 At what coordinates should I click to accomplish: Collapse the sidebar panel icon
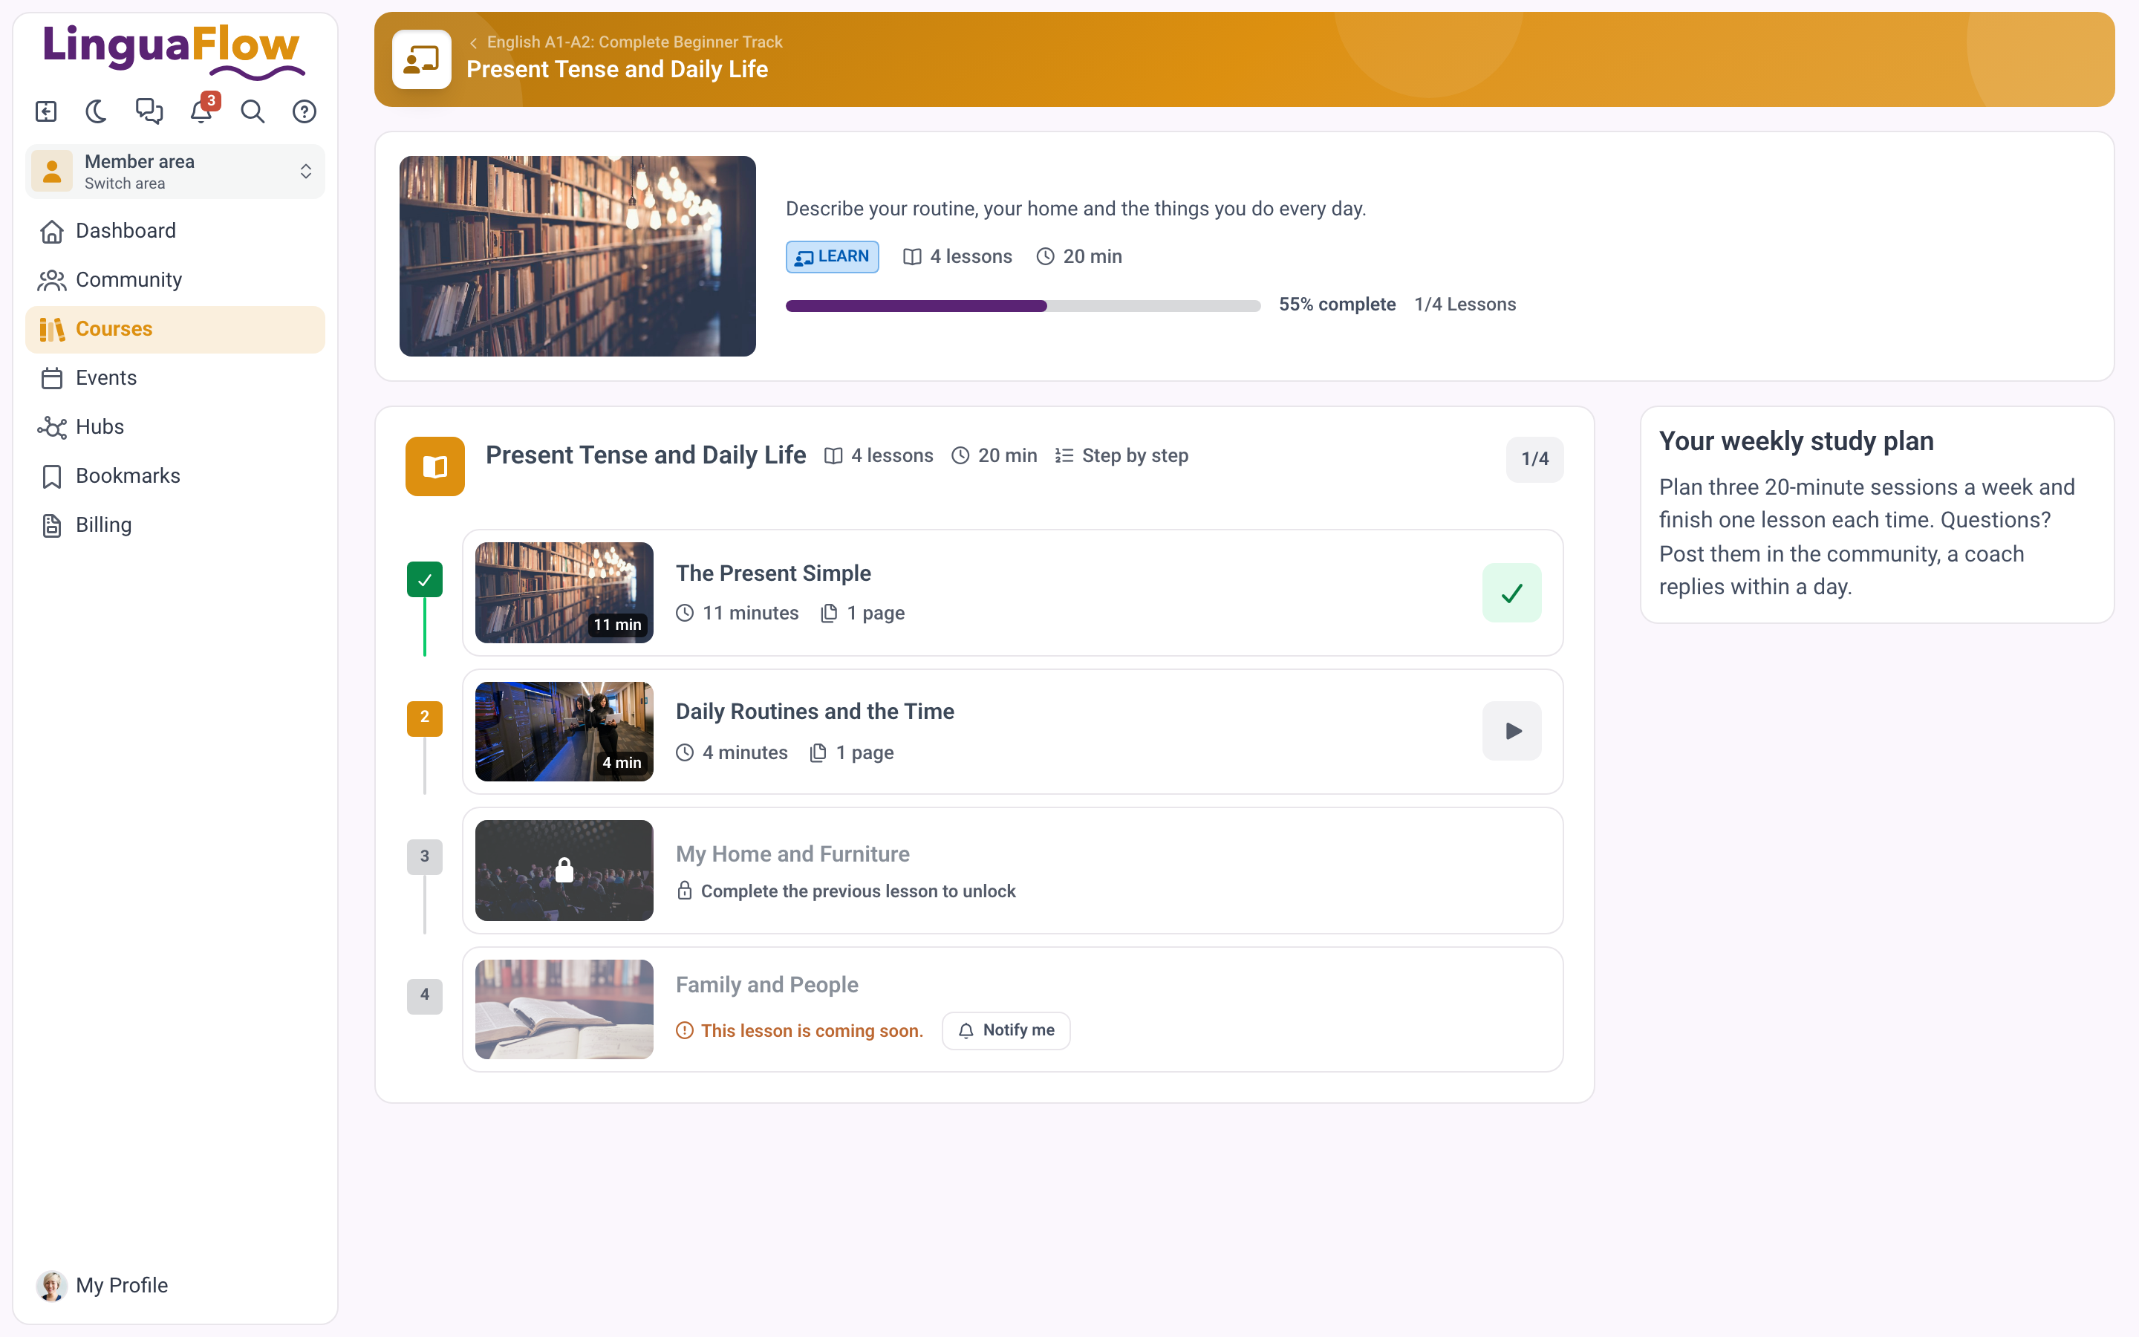point(46,111)
